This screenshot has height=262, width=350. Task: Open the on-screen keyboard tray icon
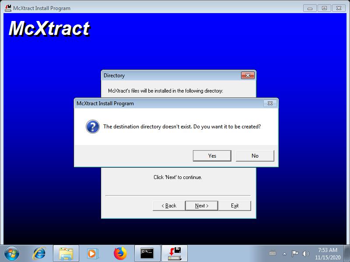tap(273, 254)
